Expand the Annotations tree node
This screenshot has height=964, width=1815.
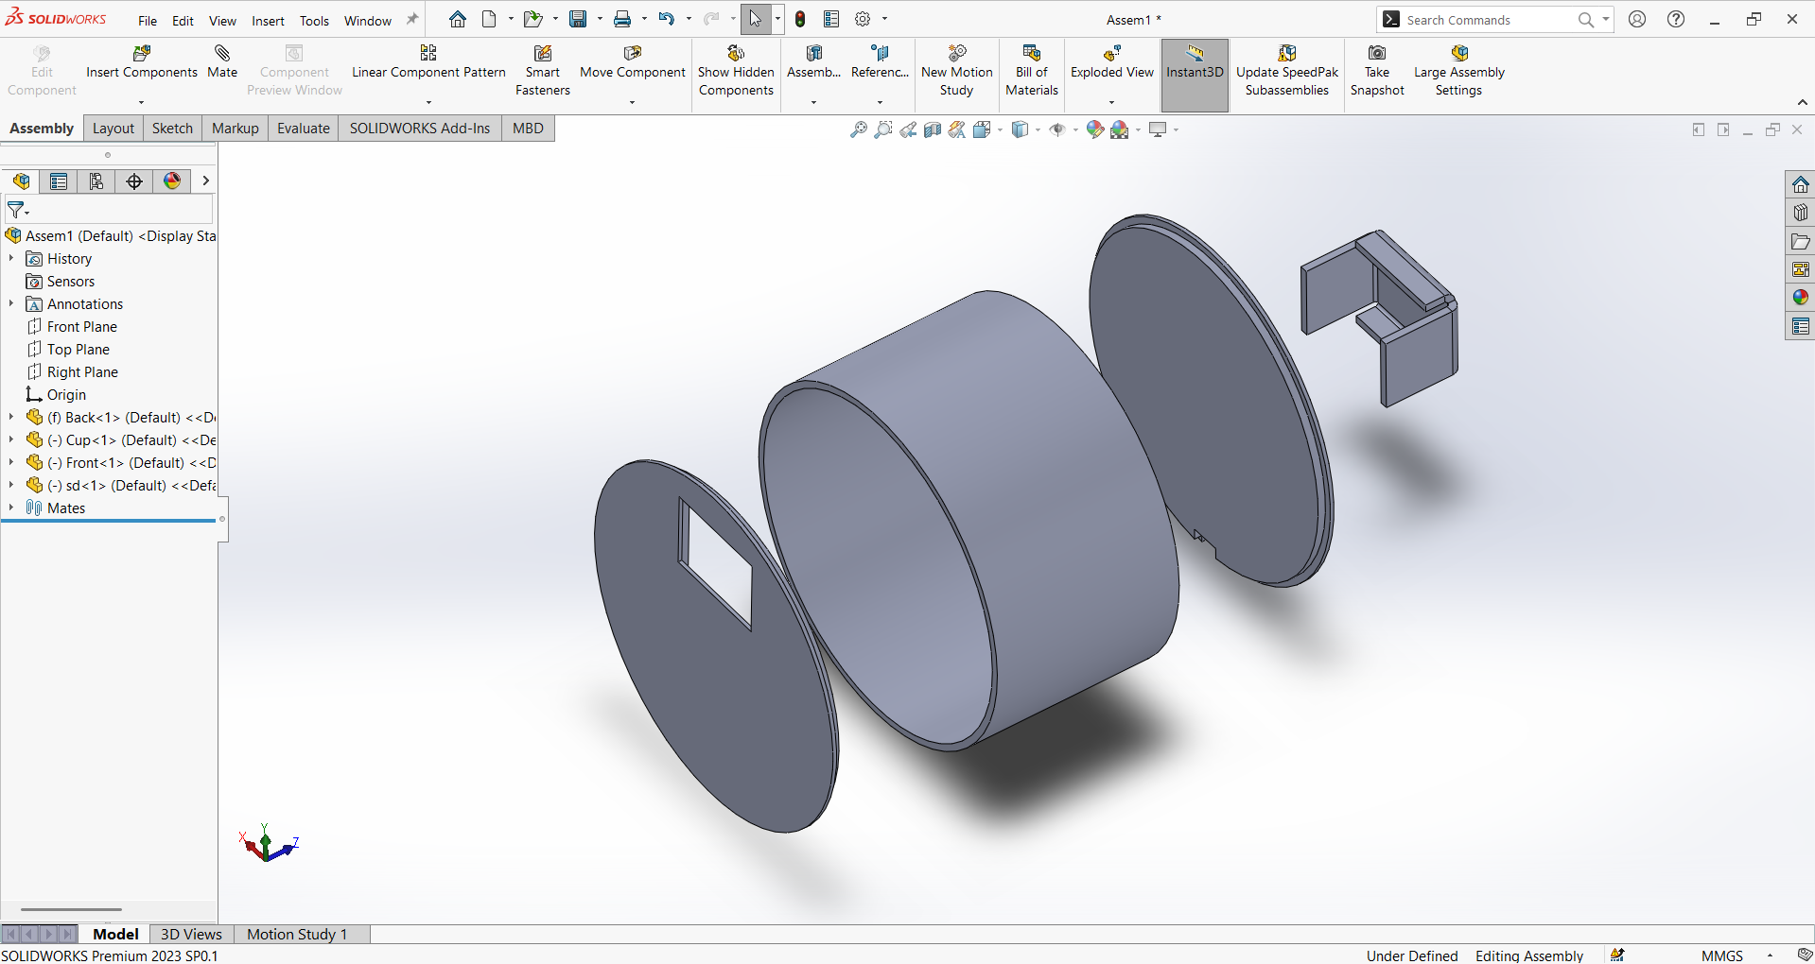pyautogui.click(x=11, y=303)
